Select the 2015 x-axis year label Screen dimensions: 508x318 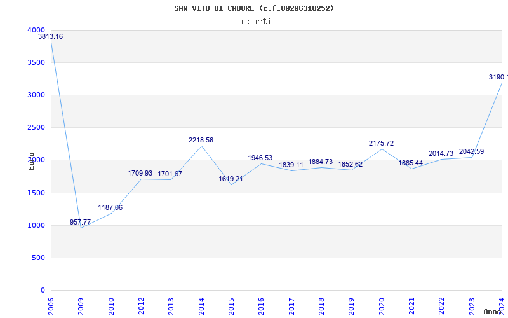(231, 307)
